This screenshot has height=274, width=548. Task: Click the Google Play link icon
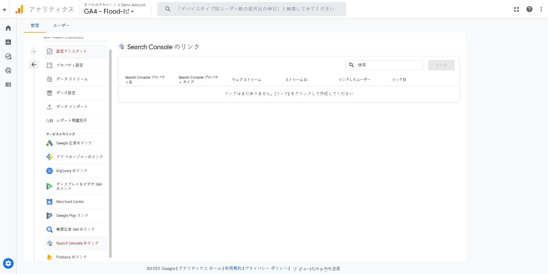pyautogui.click(x=50, y=216)
